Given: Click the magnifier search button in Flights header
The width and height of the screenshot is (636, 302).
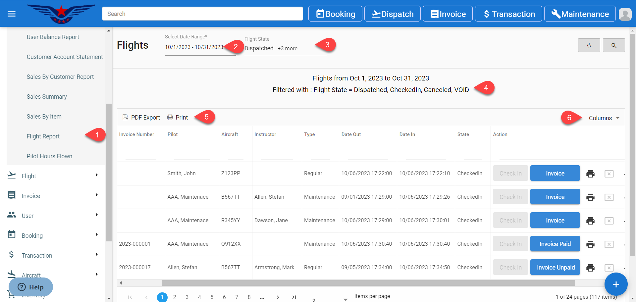Looking at the screenshot, I should 613,45.
